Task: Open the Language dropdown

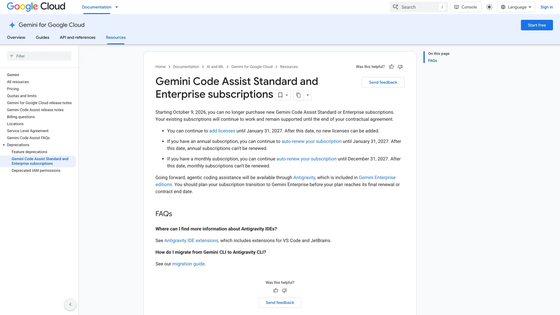Action: (x=516, y=7)
